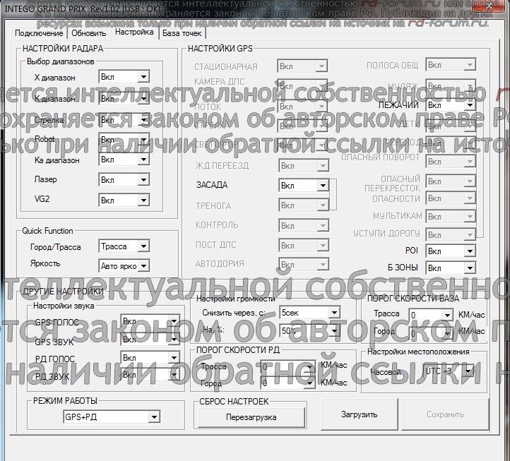Open the disabled АВТОДОРИЯ dropdown

[304, 265]
